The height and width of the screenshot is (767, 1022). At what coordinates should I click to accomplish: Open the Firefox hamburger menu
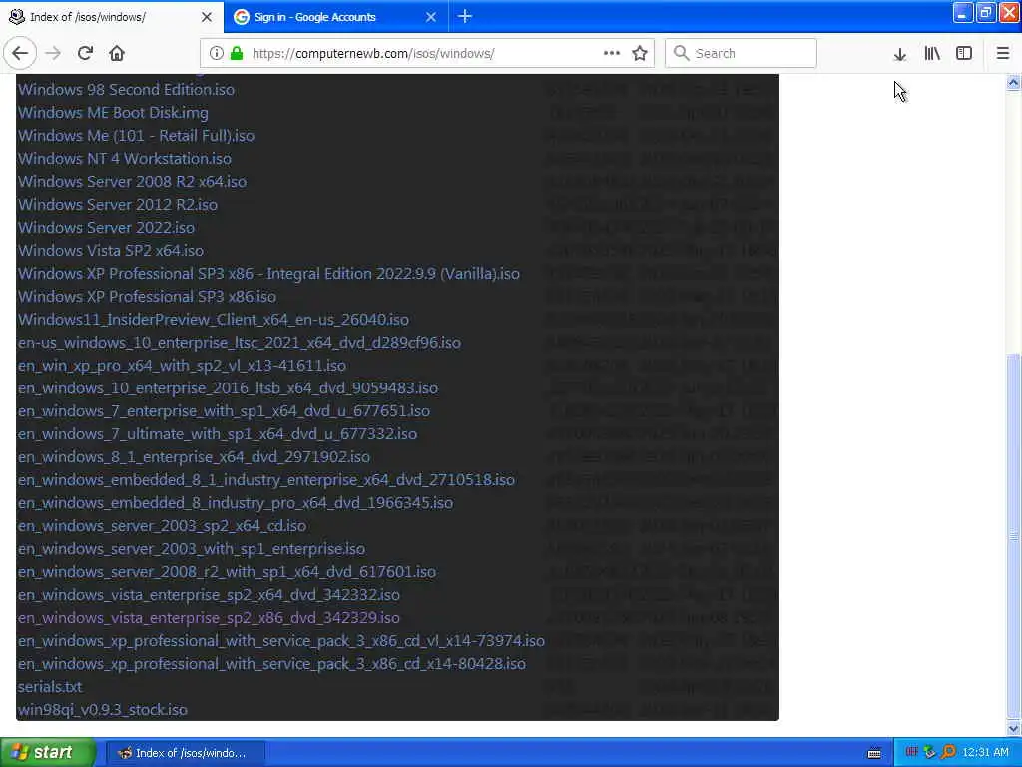coord(1003,54)
